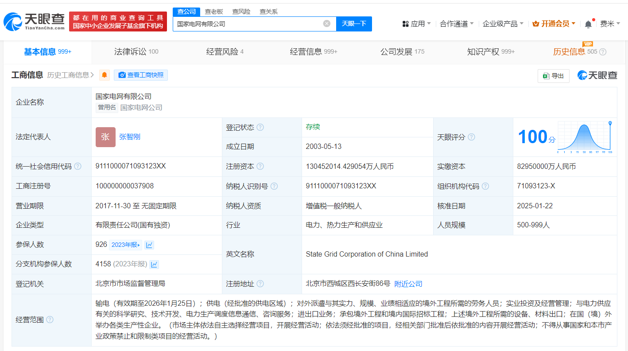Click the red 国家中小企业发展子基金 banner
This screenshot has width=628, height=351.
118,21
